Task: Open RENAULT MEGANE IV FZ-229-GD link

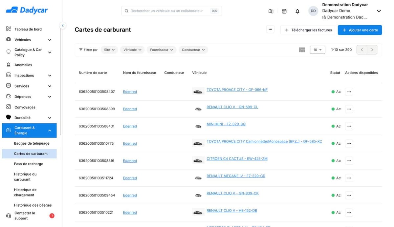Action: (x=236, y=176)
